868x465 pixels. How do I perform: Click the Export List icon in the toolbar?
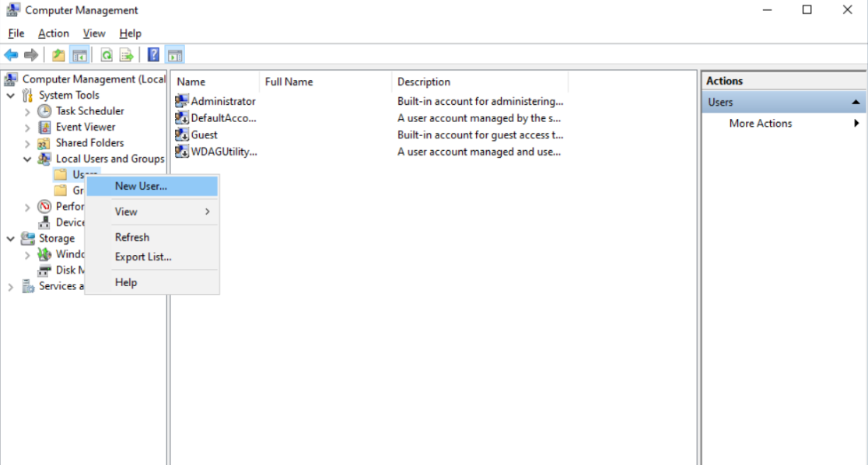pyautogui.click(x=125, y=54)
